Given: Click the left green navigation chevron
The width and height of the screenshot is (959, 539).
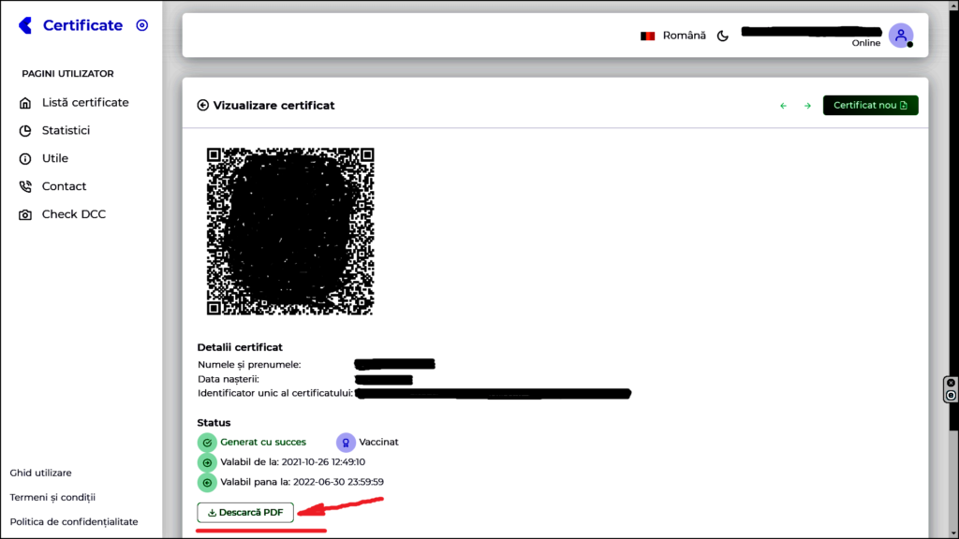Looking at the screenshot, I should [784, 105].
